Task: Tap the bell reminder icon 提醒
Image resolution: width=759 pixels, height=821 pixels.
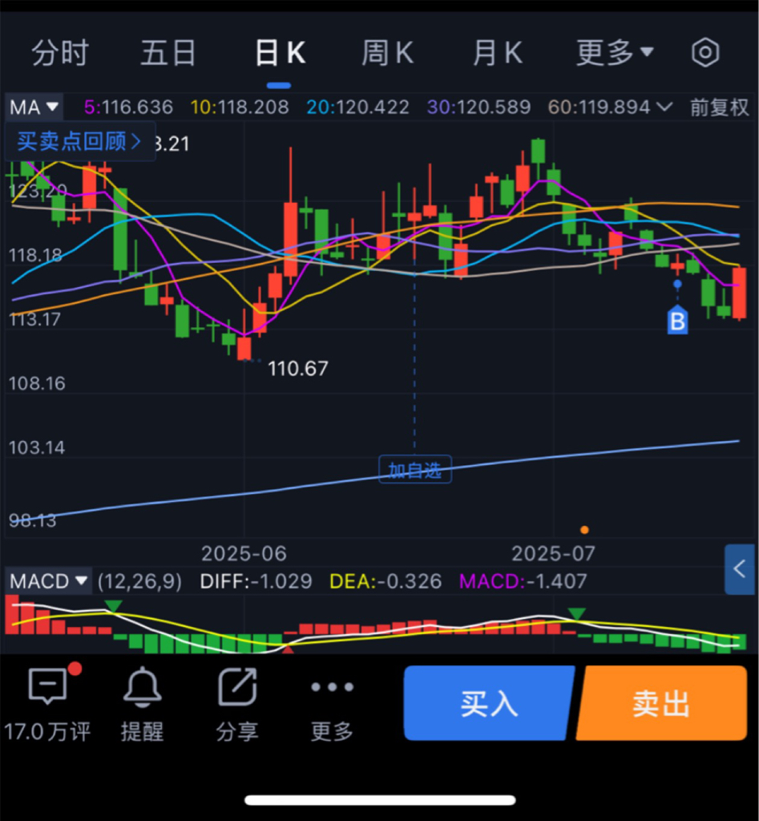Action: pyautogui.click(x=143, y=686)
